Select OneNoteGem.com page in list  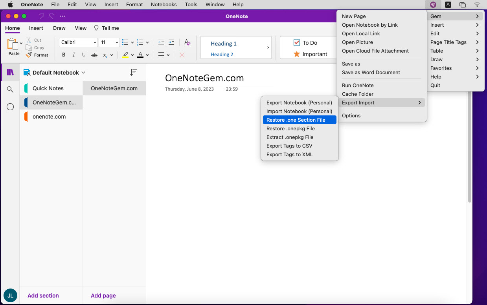[114, 88]
